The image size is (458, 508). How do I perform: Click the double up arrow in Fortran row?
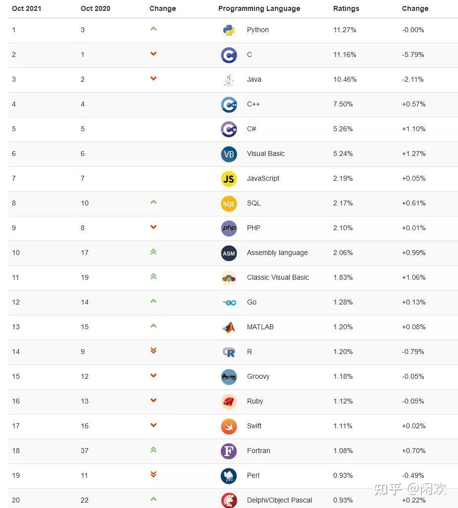153,450
